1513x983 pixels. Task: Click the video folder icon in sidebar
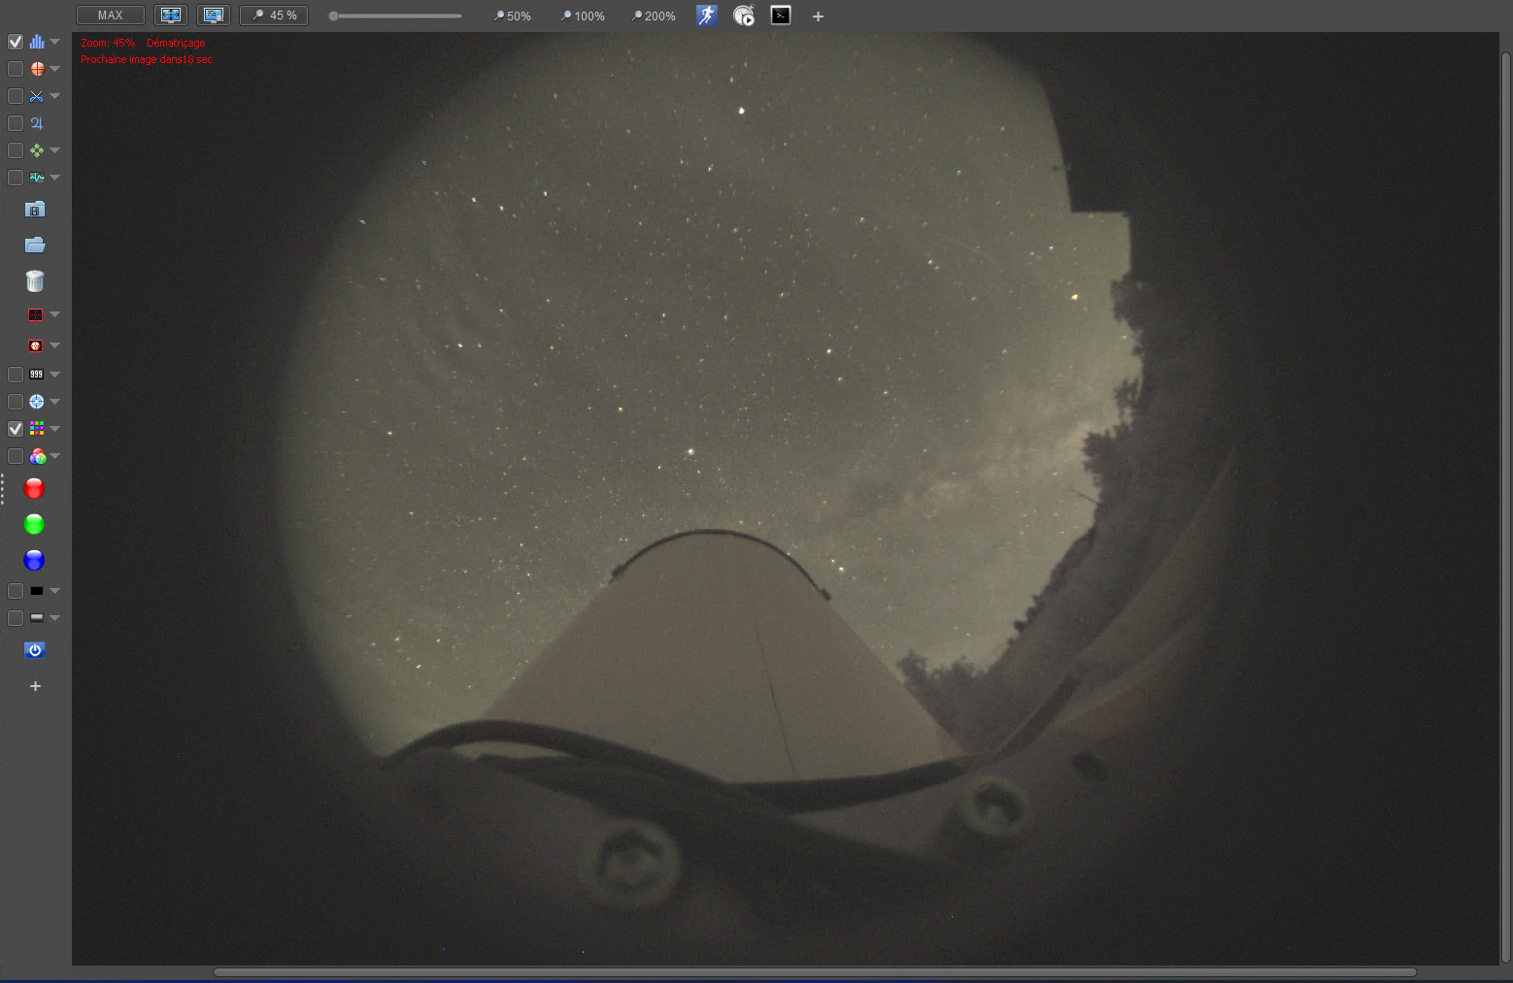tap(35, 209)
